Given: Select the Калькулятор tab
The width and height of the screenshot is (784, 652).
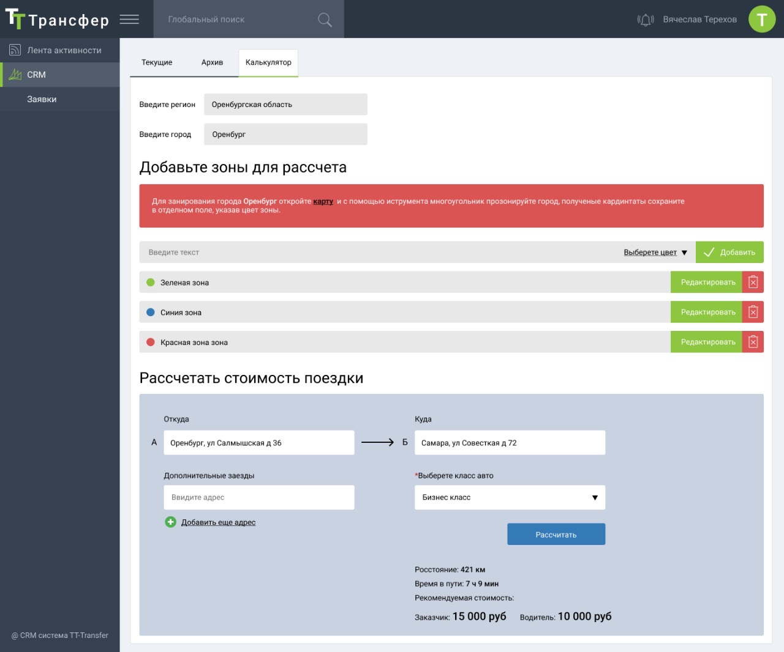Looking at the screenshot, I should click(x=268, y=62).
